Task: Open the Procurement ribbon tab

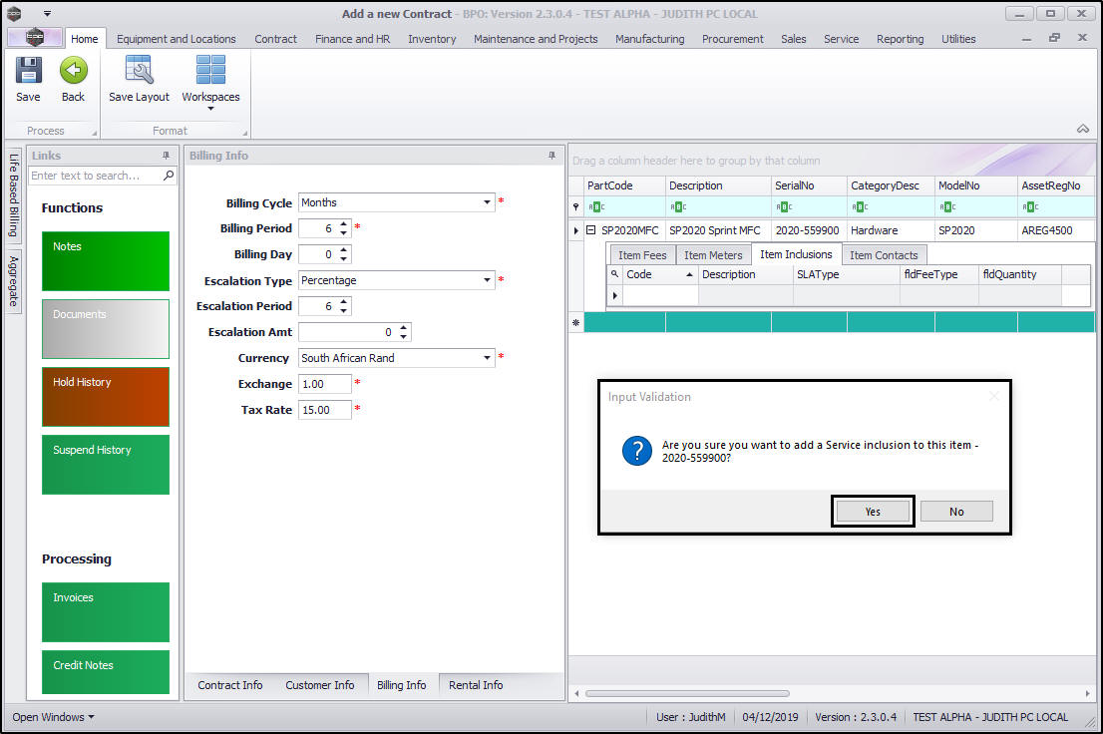Action: pos(732,39)
